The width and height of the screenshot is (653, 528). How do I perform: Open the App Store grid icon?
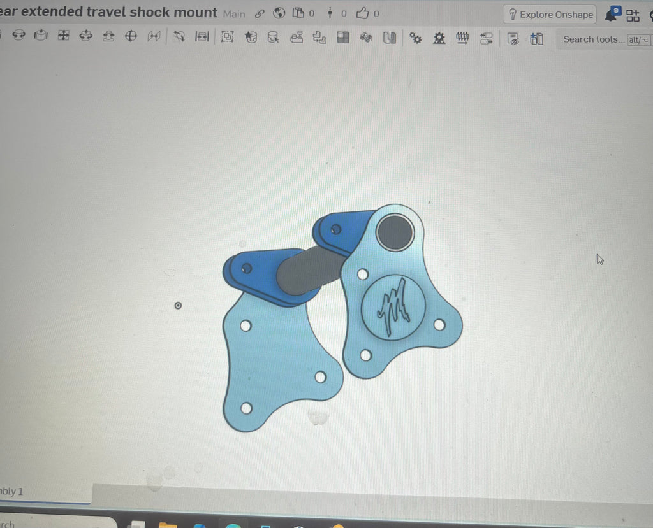633,15
